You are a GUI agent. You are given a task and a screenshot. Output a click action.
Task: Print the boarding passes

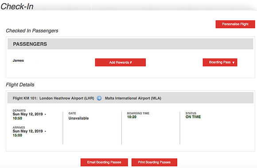coord(154,162)
